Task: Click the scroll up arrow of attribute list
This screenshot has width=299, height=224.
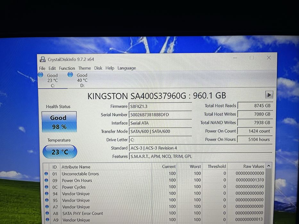Action: (269, 166)
